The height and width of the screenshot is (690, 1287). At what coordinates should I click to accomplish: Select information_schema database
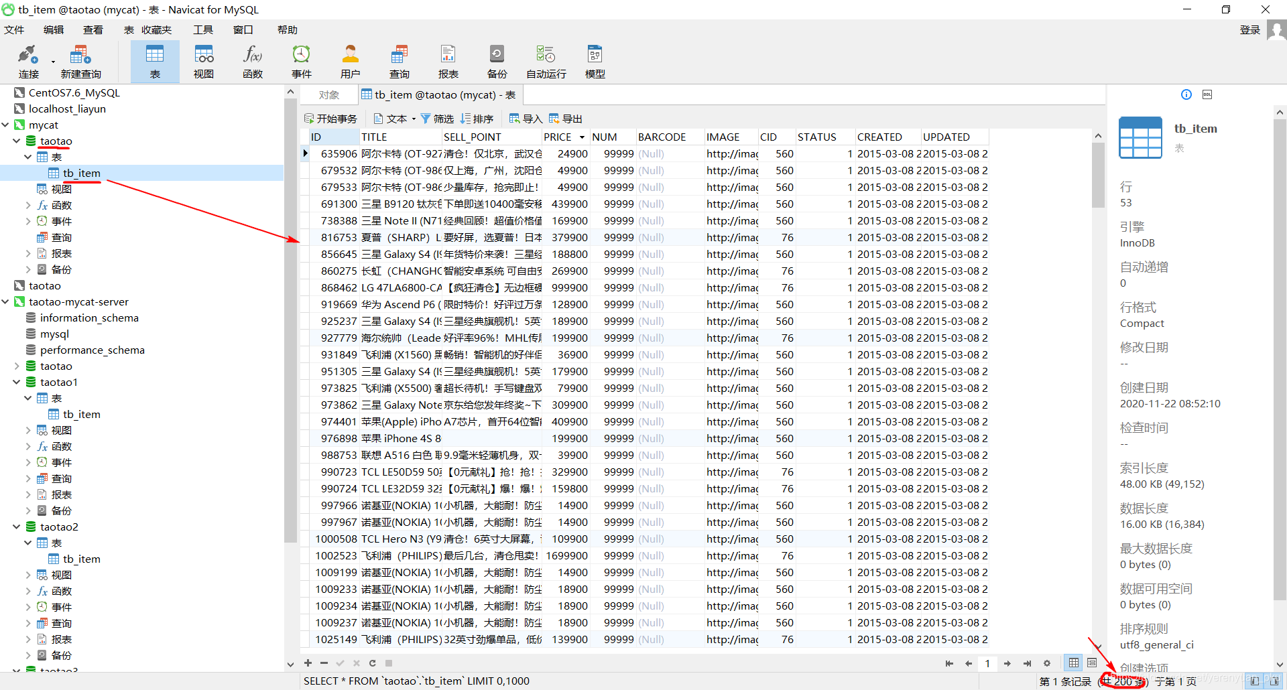89,318
